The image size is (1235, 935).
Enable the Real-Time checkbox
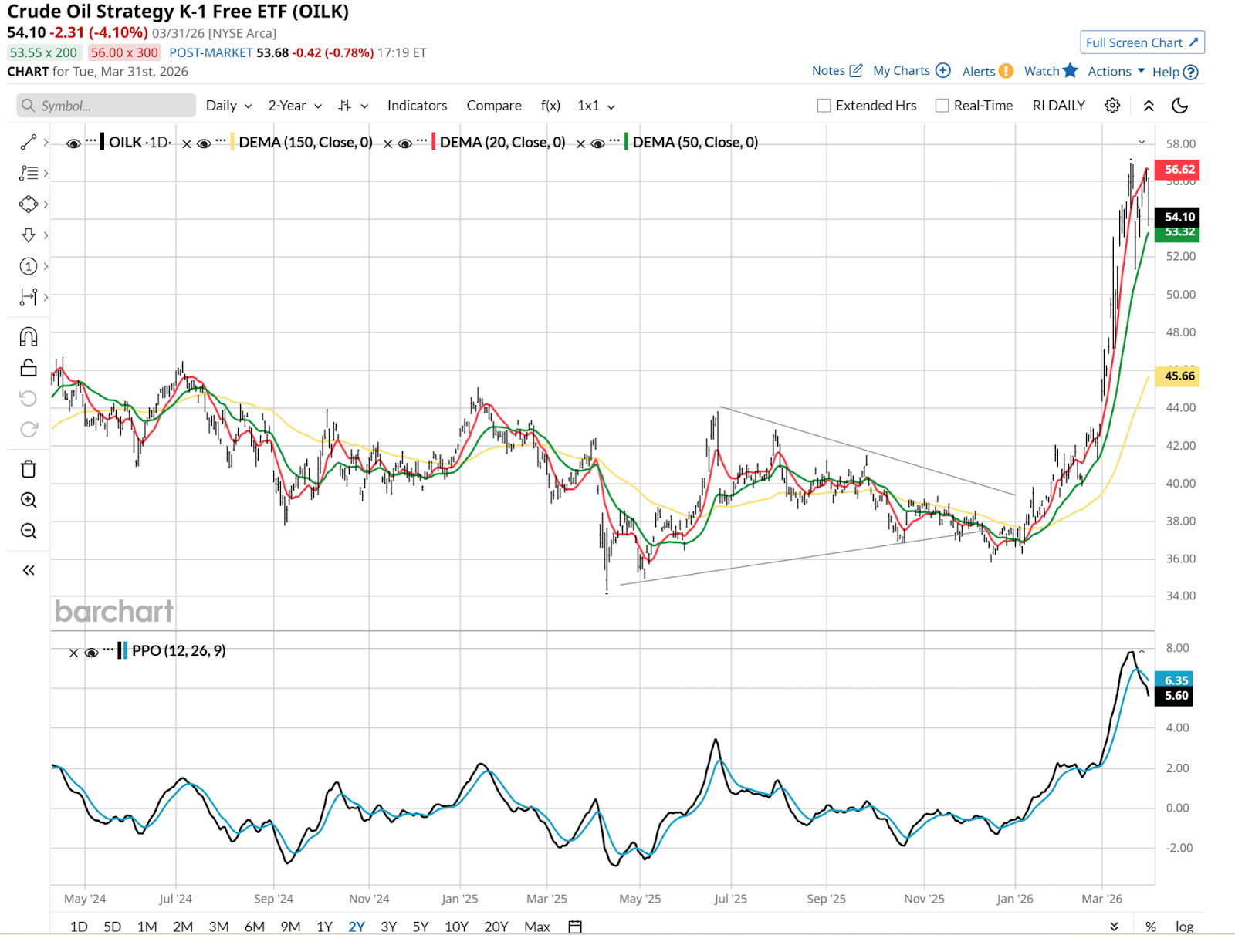(942, 106)
